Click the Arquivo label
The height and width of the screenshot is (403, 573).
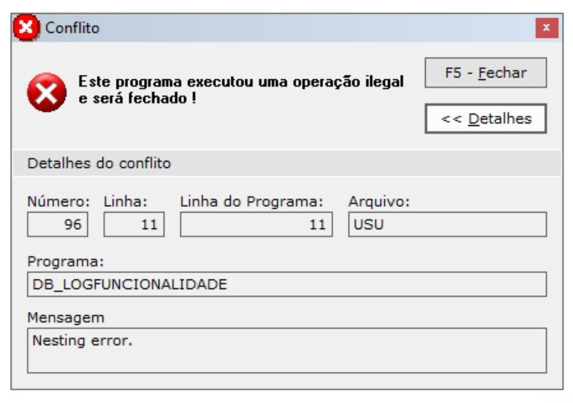379,201
